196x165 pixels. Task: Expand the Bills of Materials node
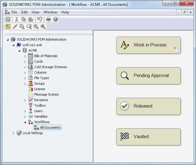point(25,56)
